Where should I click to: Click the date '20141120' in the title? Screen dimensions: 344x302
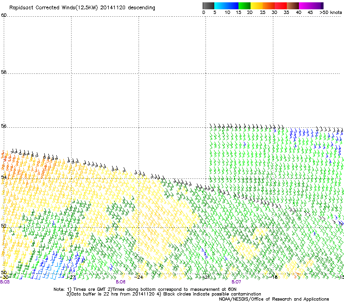point(112,8)
